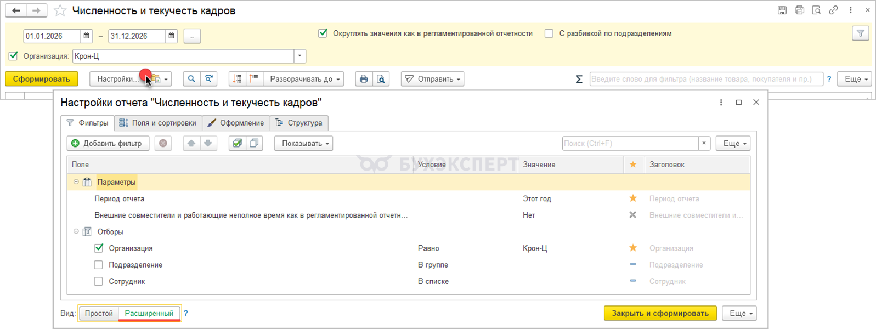Click Добавить фильтр button

[x=108, y=144]
